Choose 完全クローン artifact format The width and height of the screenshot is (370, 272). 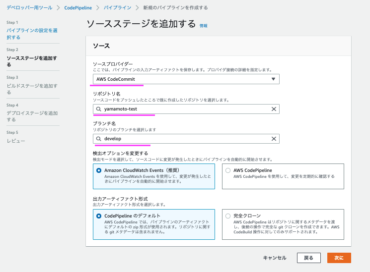(x=283, y=224)
